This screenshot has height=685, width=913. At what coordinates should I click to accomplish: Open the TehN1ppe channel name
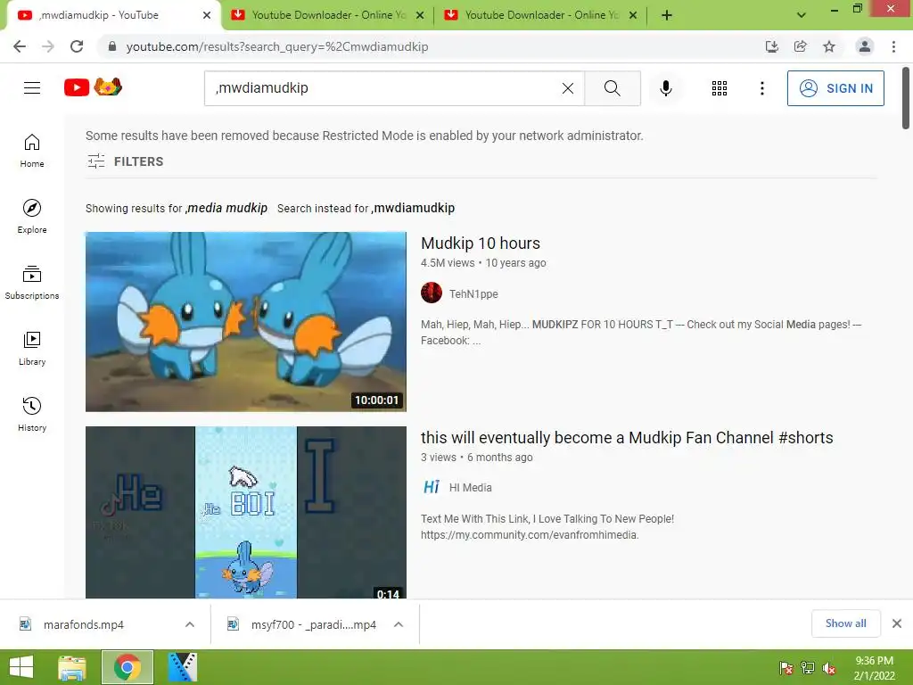click(473, 293)
